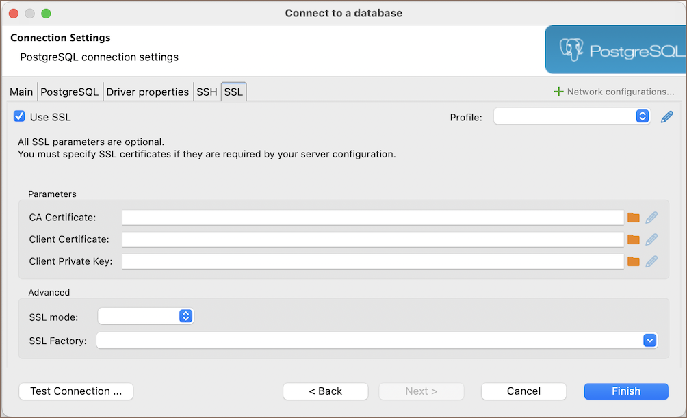Image resolution: width=687 pixels, height=418 pixels.
Task: Click the Client Private Key folder icon
Action: tap(633, 261)
